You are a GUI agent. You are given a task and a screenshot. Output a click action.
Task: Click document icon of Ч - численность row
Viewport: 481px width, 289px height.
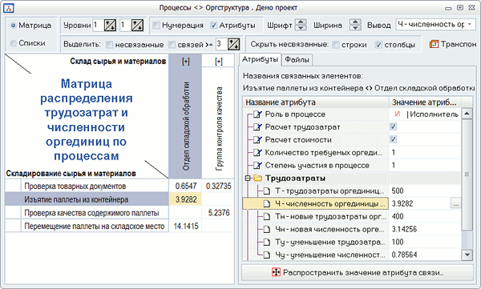pyautogui.click(x=267, y=204)
